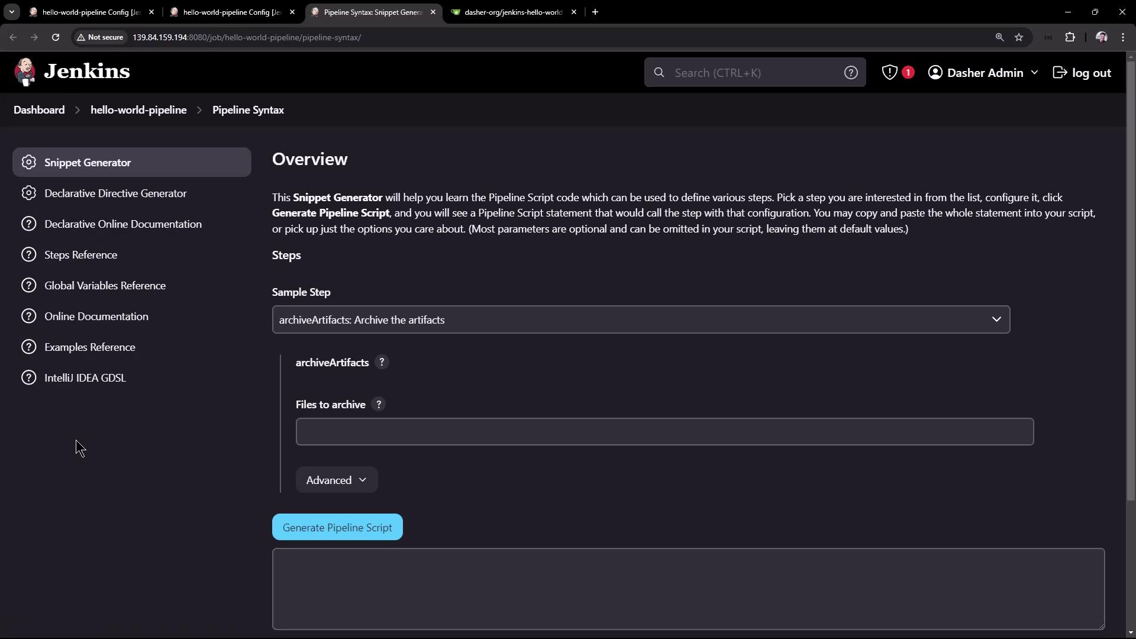
Task: Open the Steps Reference link
Action: click(x=80, y=255)
